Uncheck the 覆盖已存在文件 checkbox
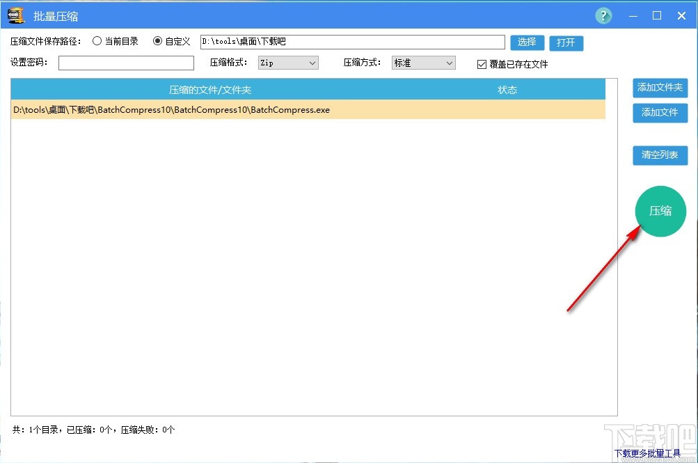Image resolution: width=698 pixels, height=463 pixels. click(481, 64)
